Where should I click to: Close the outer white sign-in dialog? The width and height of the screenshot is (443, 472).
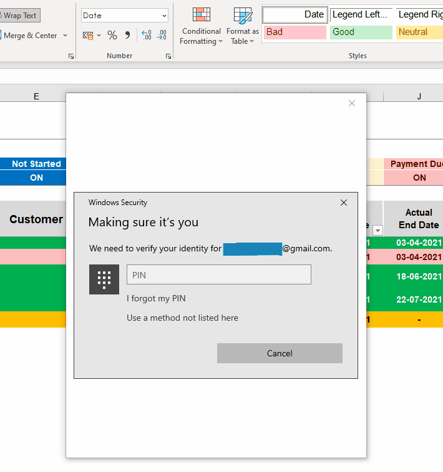pos(352,103)
